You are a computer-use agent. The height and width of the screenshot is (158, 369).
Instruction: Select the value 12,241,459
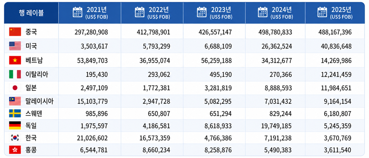pyautogui.click(x=337, y=75)
